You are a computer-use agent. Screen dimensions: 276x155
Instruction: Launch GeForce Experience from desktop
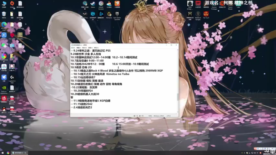4,90
